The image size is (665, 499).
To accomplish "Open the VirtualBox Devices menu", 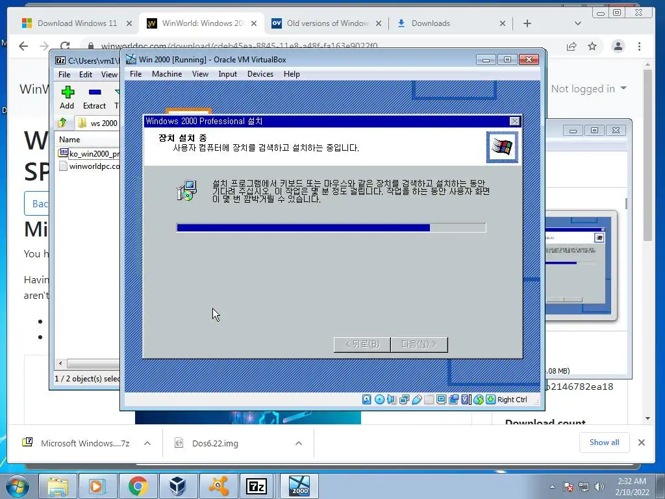I will coord(260,74).
